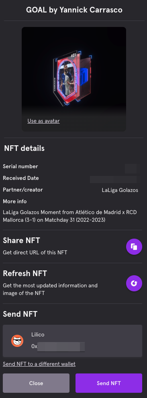Click the Serial number label

point(20,167)
